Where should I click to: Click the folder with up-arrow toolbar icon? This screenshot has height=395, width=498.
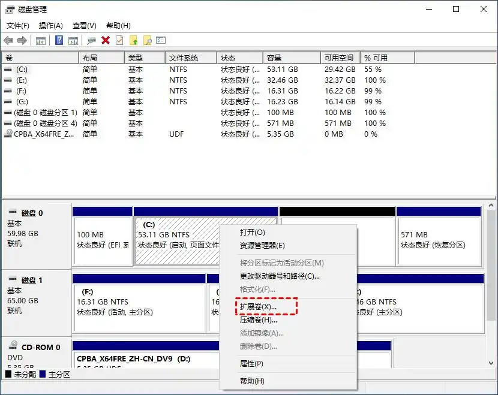click(x=133, y=40)
